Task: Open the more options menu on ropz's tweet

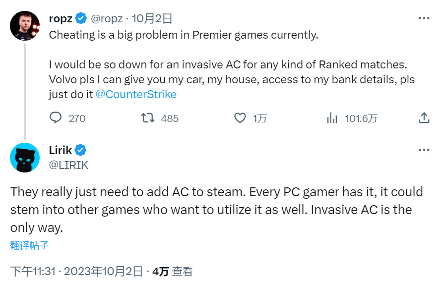Action: point(424,18)
